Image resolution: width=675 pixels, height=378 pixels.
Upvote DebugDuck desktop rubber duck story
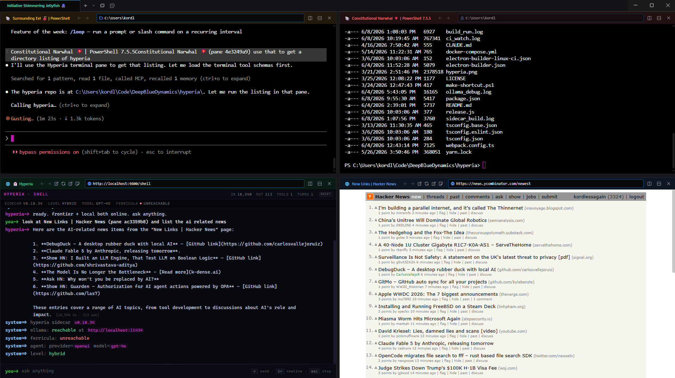click(x=376, y=269)
